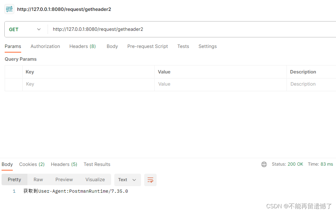
Task: Open the Cookies (2) response tab
Action: coord(32,164)
